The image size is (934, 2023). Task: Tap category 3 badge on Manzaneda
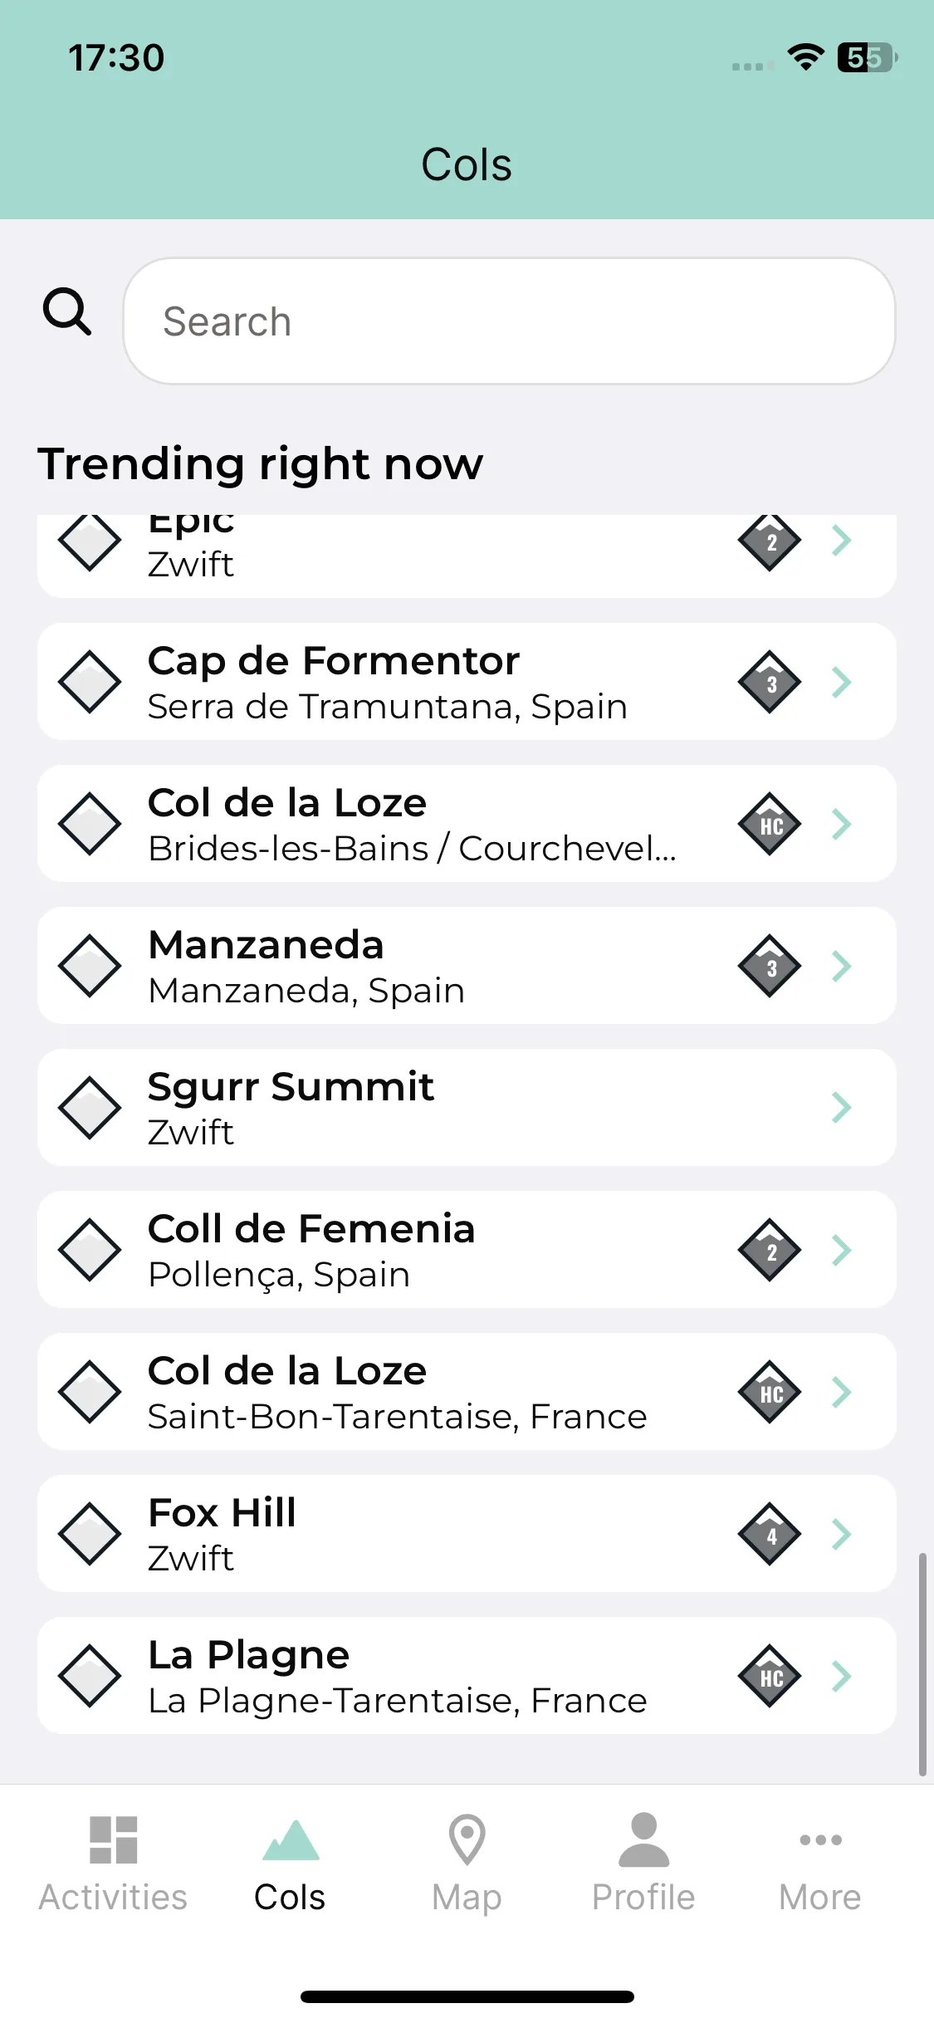770,966
